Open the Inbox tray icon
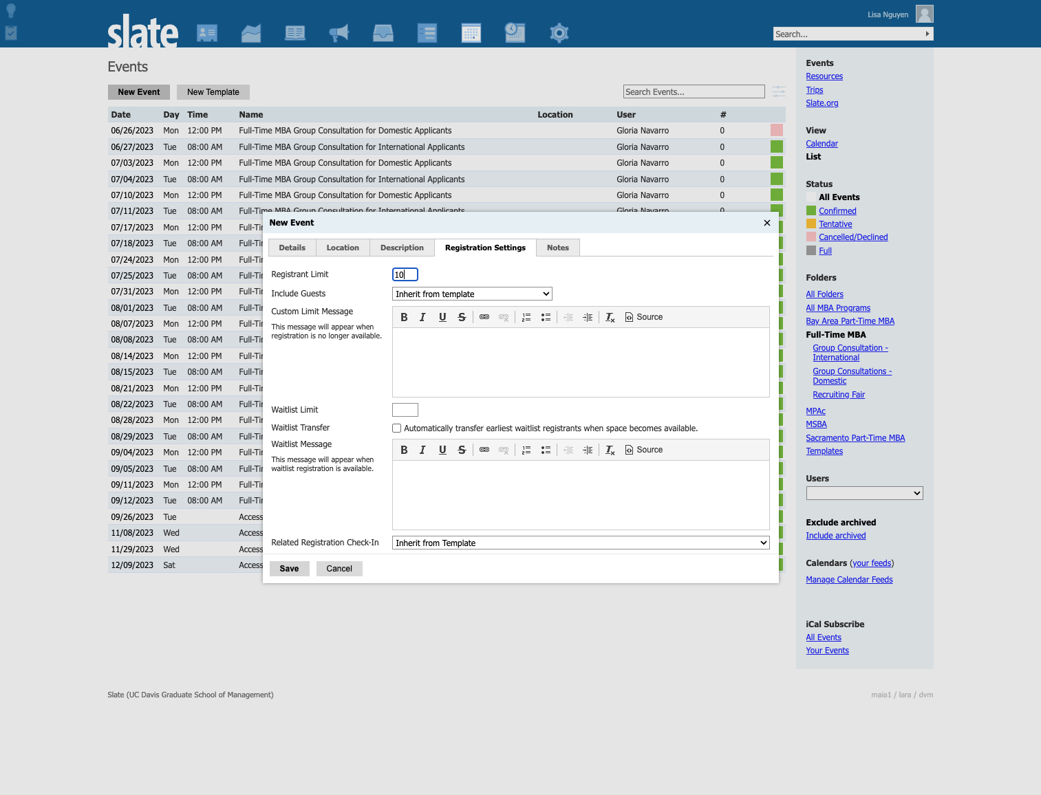This screenshot has height=795, width=1041. click(383, 33)
